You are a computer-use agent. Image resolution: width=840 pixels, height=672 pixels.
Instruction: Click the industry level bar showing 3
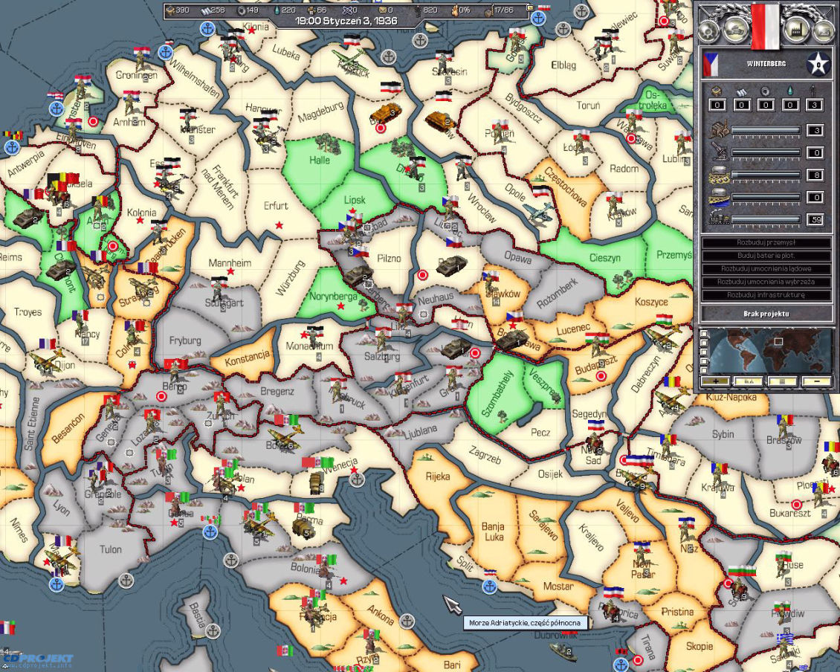coord(766,130)
